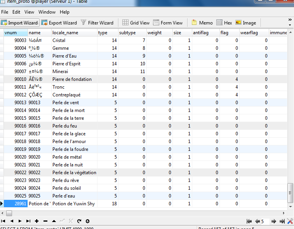Click the row selector for Potion row
Image resolution: width=294 pixels, height=229 pixels.
[2, 204]
